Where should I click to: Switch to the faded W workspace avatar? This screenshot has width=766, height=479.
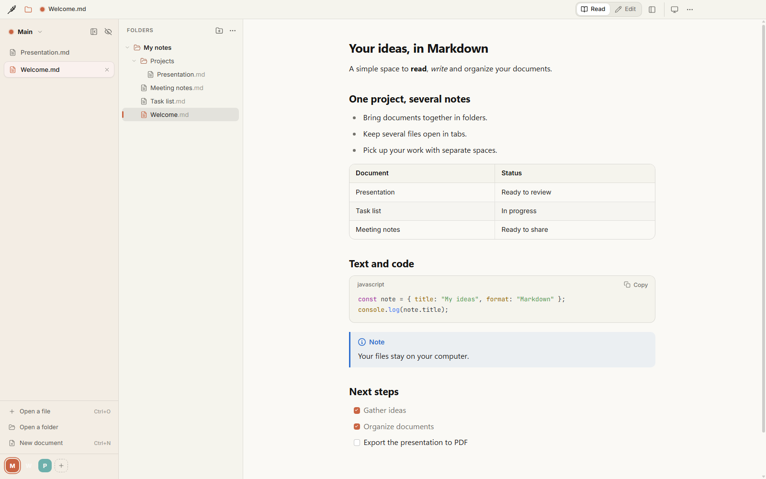29,466
